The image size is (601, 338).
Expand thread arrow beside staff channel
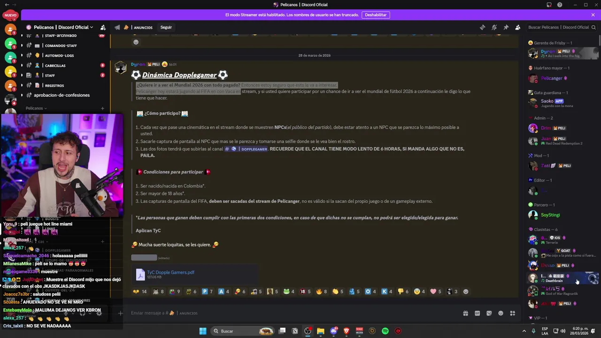pyautogui.click(x=22, y=75)
